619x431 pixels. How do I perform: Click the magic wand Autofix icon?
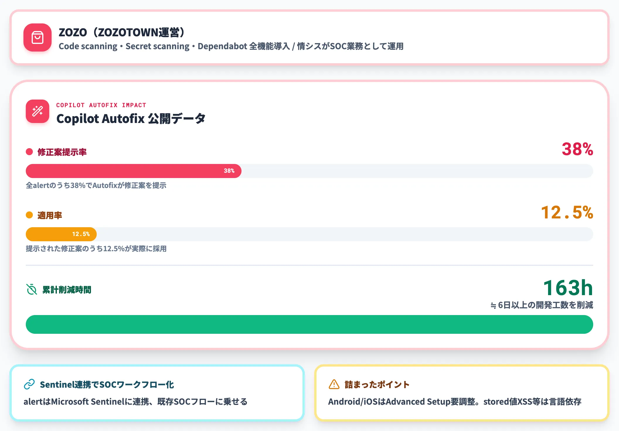pyautogui.click(x=38, y=111)
